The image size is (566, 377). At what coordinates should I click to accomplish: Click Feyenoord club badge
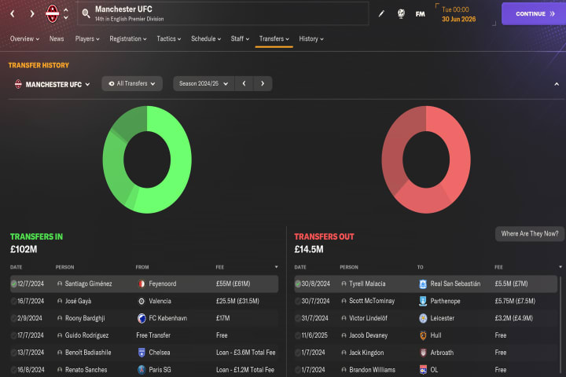click(141, 284)
